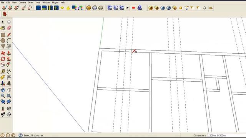Activate the Orbit camera tool
Image resolution: width=246 pixels, height=138 pixels.
tap(3, 90)
